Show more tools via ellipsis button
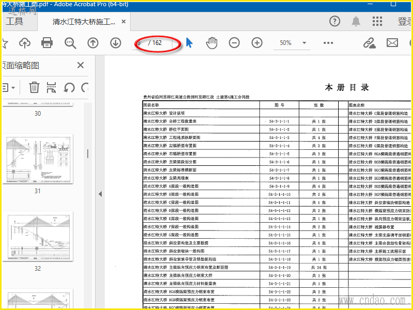The height and width of the screenshot is (310, 413). tap(328, 43)
